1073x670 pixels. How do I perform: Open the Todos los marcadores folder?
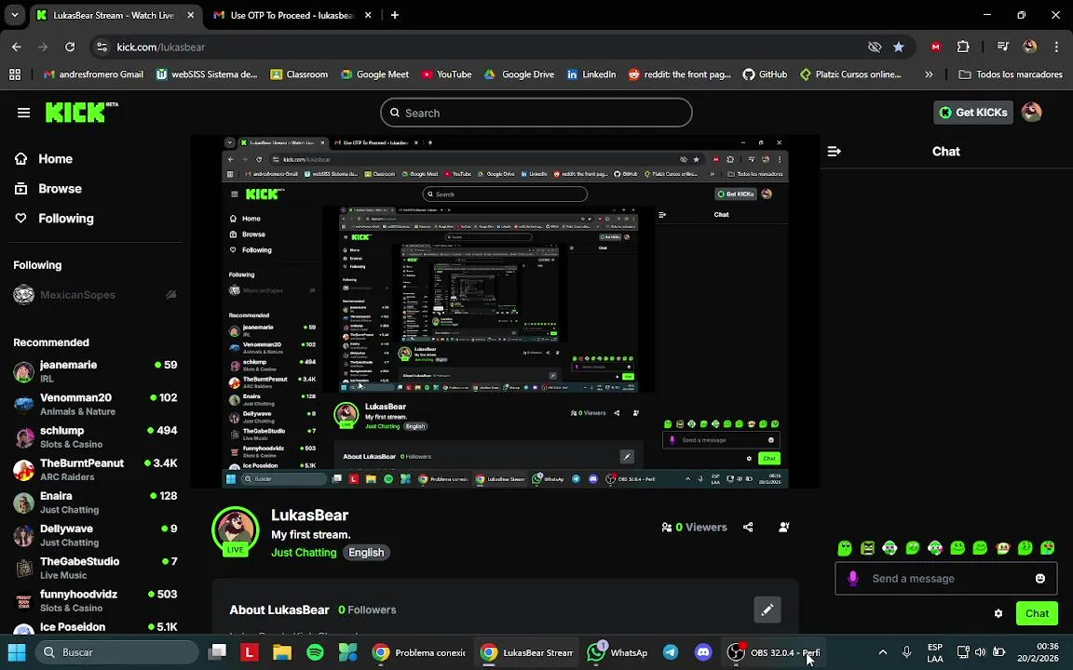pyautogui.click(x=1010, y=74)
